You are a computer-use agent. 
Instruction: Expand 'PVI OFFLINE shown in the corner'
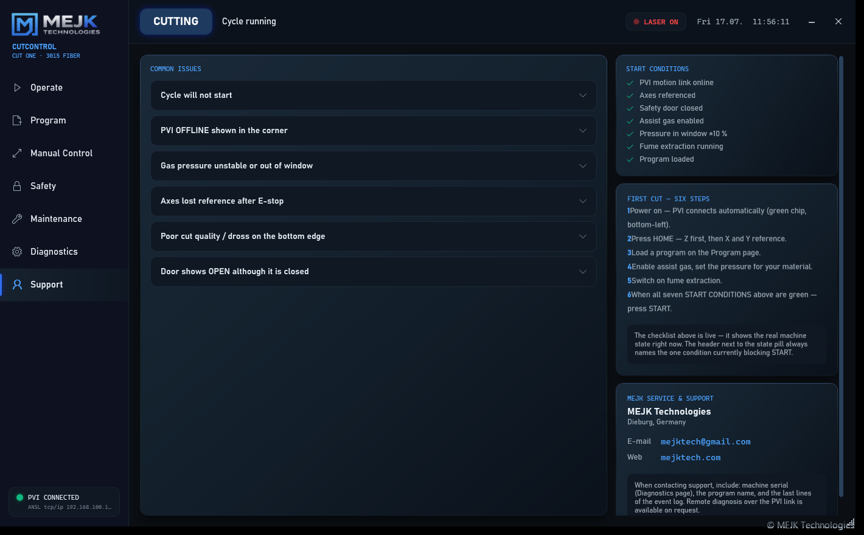pos(374,131)
